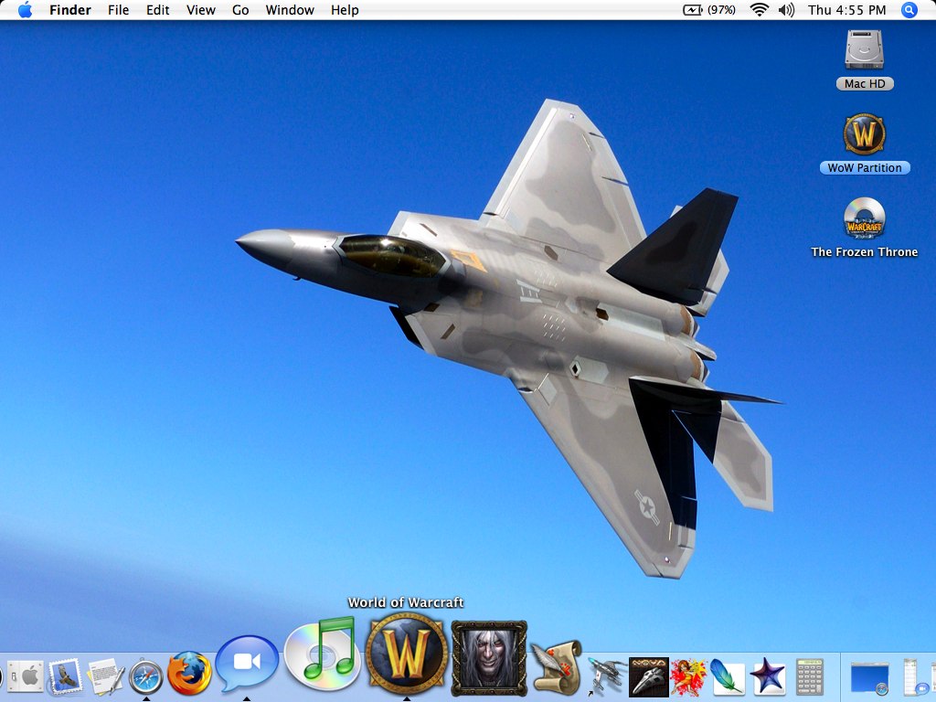Open Calculator from the dock
Image resolution: width=936 pixels, height=702 pixels.
click(810, 677)
